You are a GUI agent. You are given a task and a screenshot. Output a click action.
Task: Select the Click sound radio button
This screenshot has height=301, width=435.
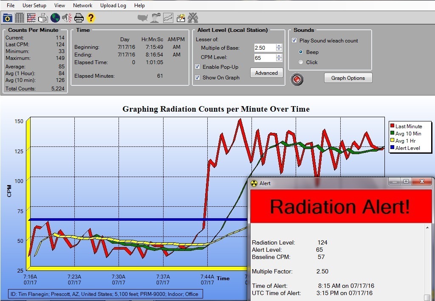click(x=301, y=62)
